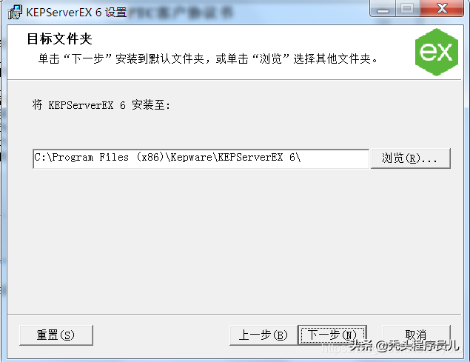470x362 pixels.
Task: Click the empty gray area below the path field
Action: (234, 240)
